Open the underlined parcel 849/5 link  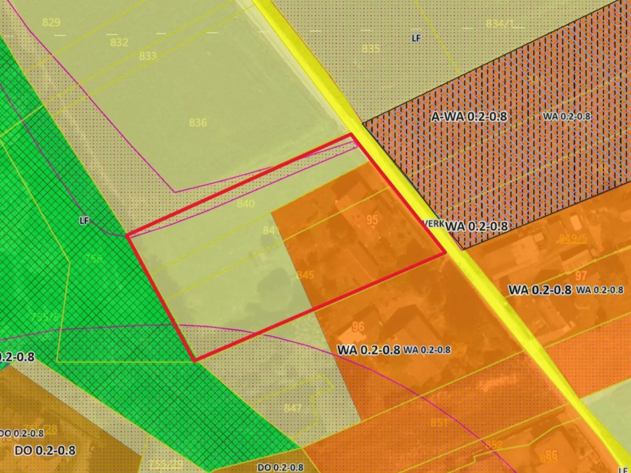click(573, 238)
